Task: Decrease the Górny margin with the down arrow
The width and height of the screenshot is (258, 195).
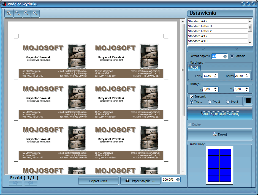Action: pyautogui.click(x=247, y=77)
